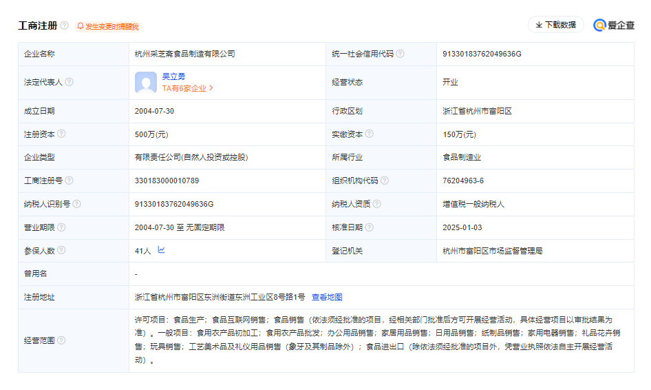Screen dimensions: 651x390
Task: Click help icon beside 纳税人识别号
Action: point(77,204)
